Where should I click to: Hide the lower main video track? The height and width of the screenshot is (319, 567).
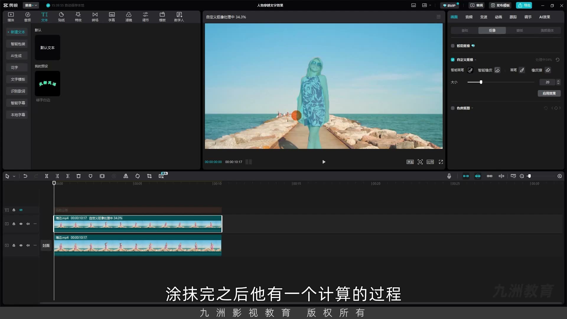21,245
